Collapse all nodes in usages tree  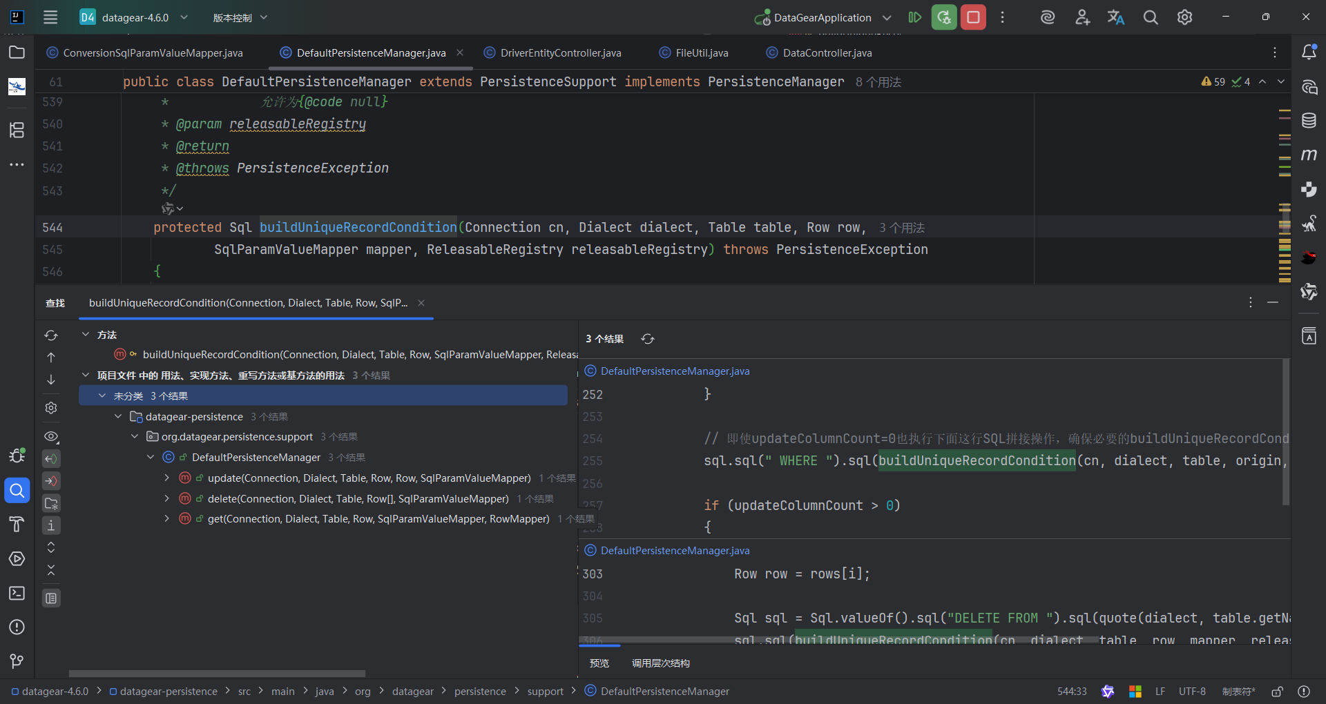[51, 570]
